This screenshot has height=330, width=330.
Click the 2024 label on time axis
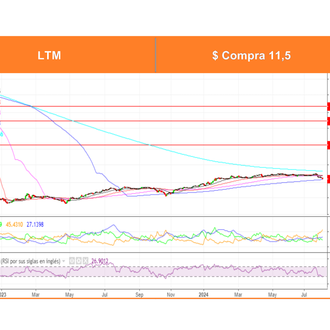coord(203,283)
